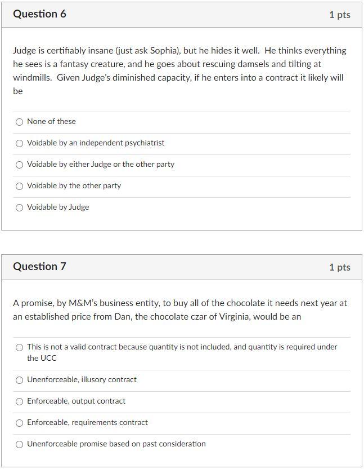Select the "Voidable by Judge" answer option
The image size is (364, 469).
(20, 207)
